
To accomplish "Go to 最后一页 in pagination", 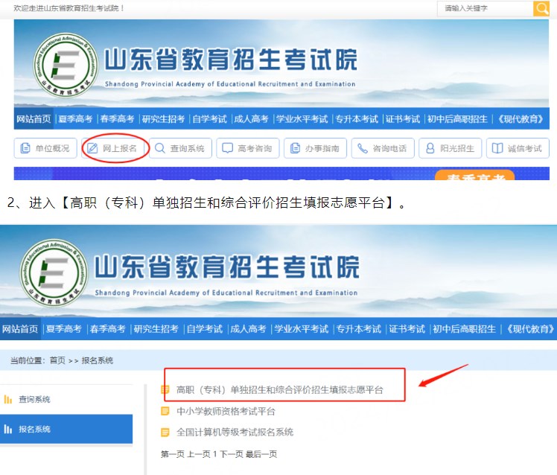I will (261, 454).
